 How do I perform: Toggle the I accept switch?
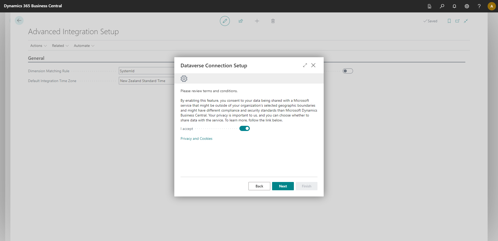[x=245, y=128]
